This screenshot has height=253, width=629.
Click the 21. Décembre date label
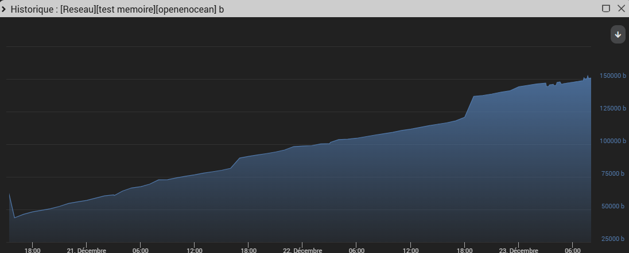pyautogui.click(x=86, y=250)
